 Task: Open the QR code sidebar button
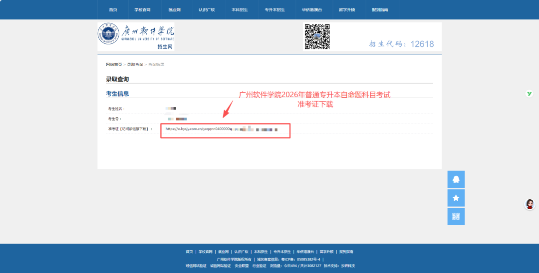click(x=456, y=216)
